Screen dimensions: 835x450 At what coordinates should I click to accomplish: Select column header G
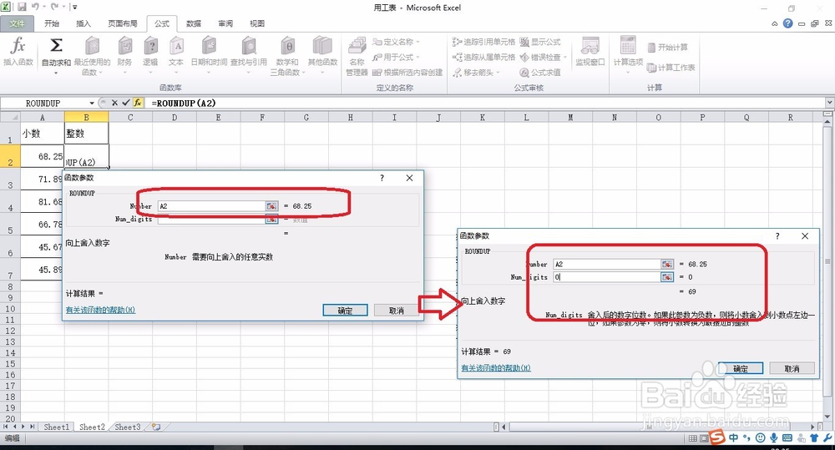pyautogui.click(x=306, y=117)
